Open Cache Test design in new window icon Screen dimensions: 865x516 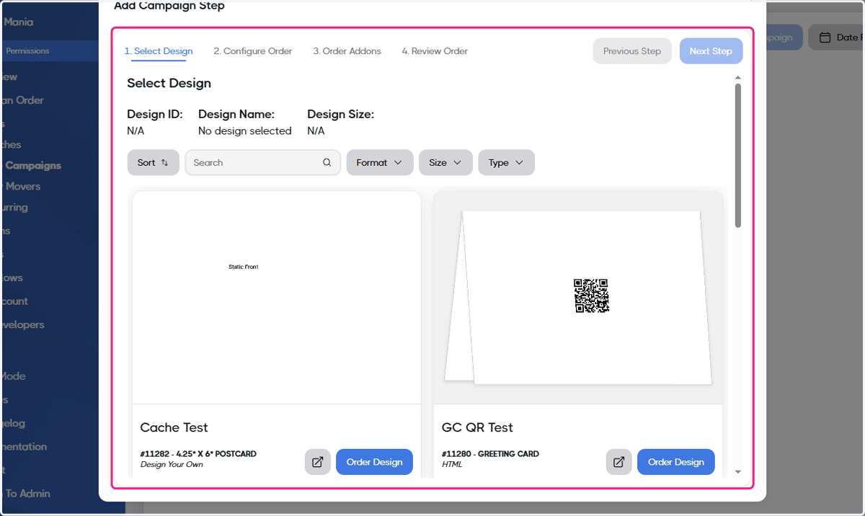(x=318, y=462)
